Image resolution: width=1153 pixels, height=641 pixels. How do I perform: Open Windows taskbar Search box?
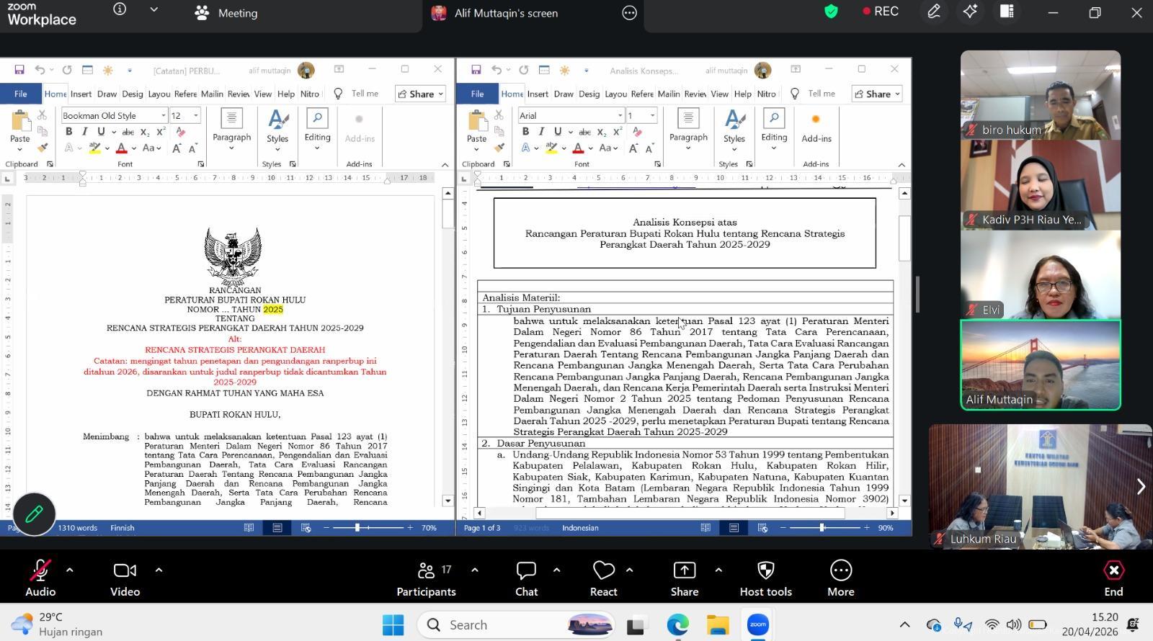[x=468, y=624]
